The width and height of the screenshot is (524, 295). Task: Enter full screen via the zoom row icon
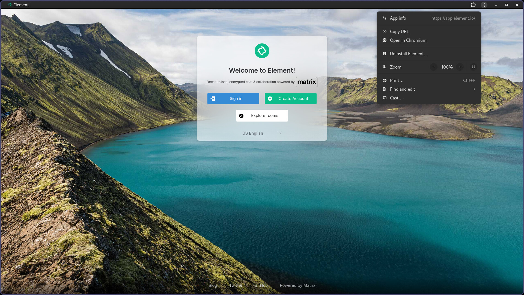[x=474, y=67]
